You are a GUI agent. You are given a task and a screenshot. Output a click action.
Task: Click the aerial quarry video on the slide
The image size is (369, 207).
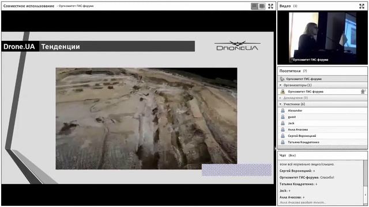[146, 118]
